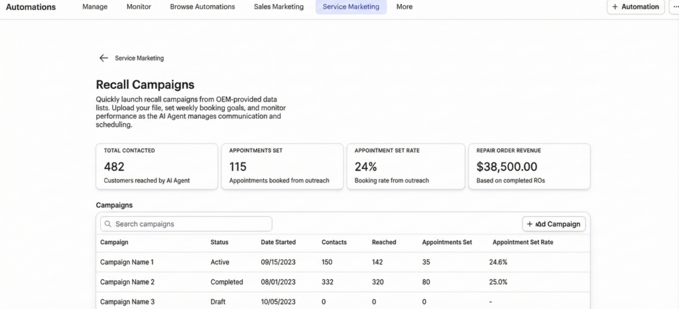Select the Sales Marketing tab

[278, 7]
